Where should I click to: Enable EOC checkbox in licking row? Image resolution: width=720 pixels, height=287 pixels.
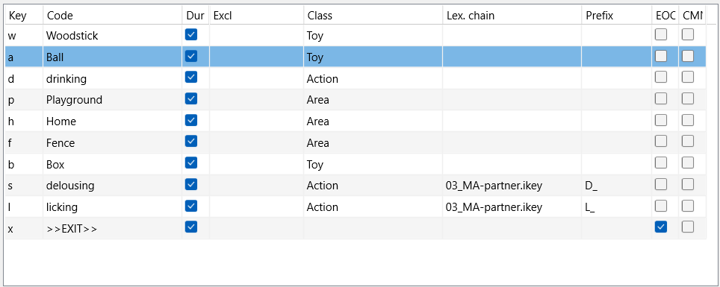pos(661,206)
